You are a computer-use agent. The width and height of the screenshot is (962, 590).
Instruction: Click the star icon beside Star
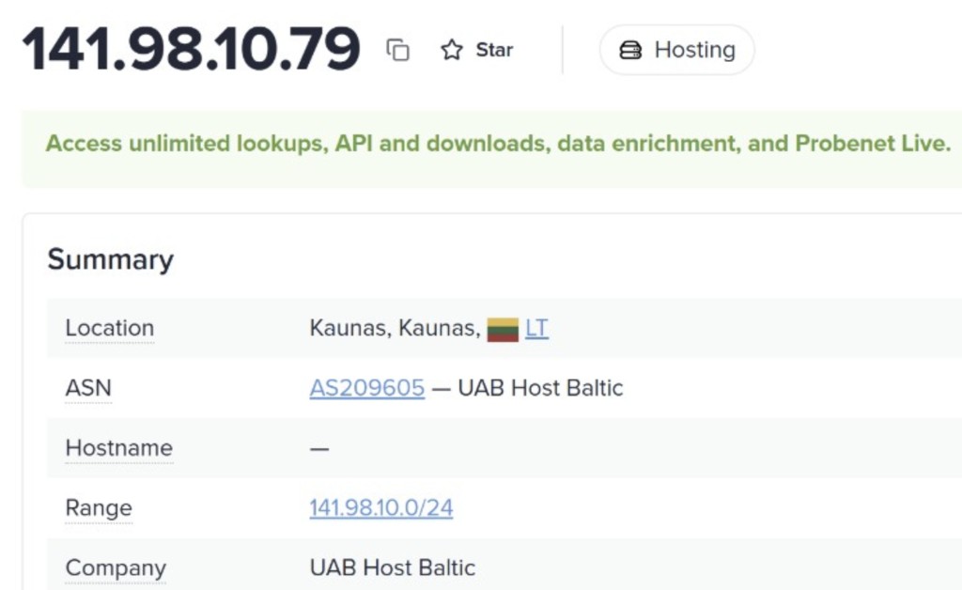[x=452, y=50]
